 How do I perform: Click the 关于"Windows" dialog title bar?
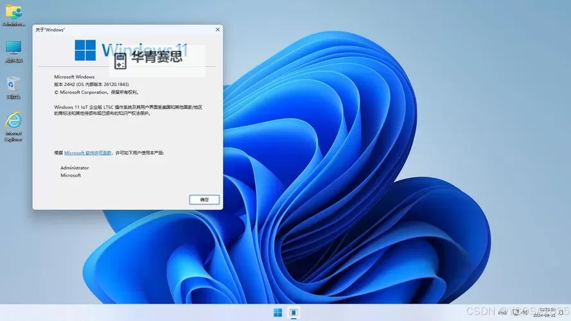(116, 30)
